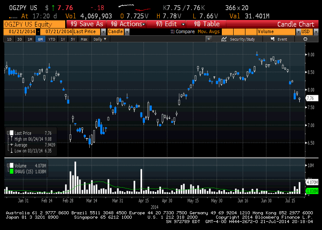Toggle the price legend collapse box
Image resolution: width=322 pixels, height=230 pixels.
point(8,133)
